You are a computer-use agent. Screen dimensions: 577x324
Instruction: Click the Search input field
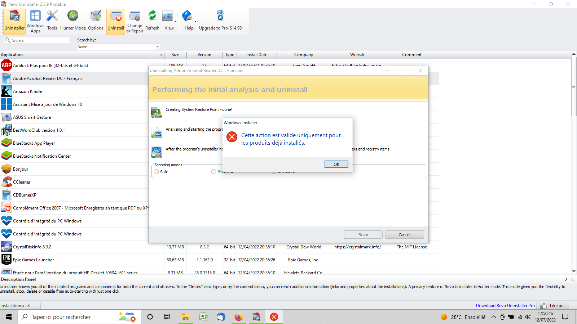click(40, 40)
